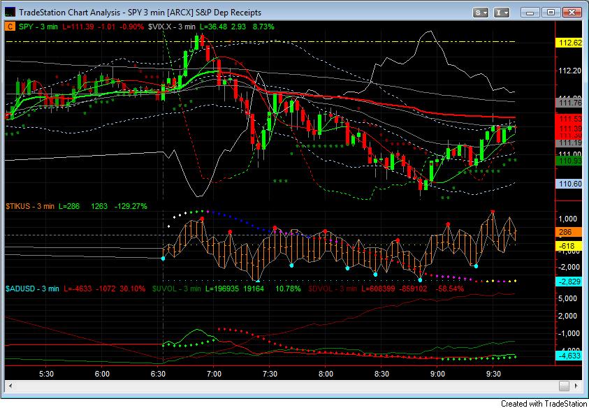Click the -4,633 cyan ADUSD marker
The width and height of the screenshot is (589, 408).
pos(570,356)
